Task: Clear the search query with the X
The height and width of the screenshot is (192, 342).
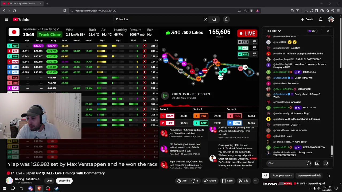Action: (206, 19)
